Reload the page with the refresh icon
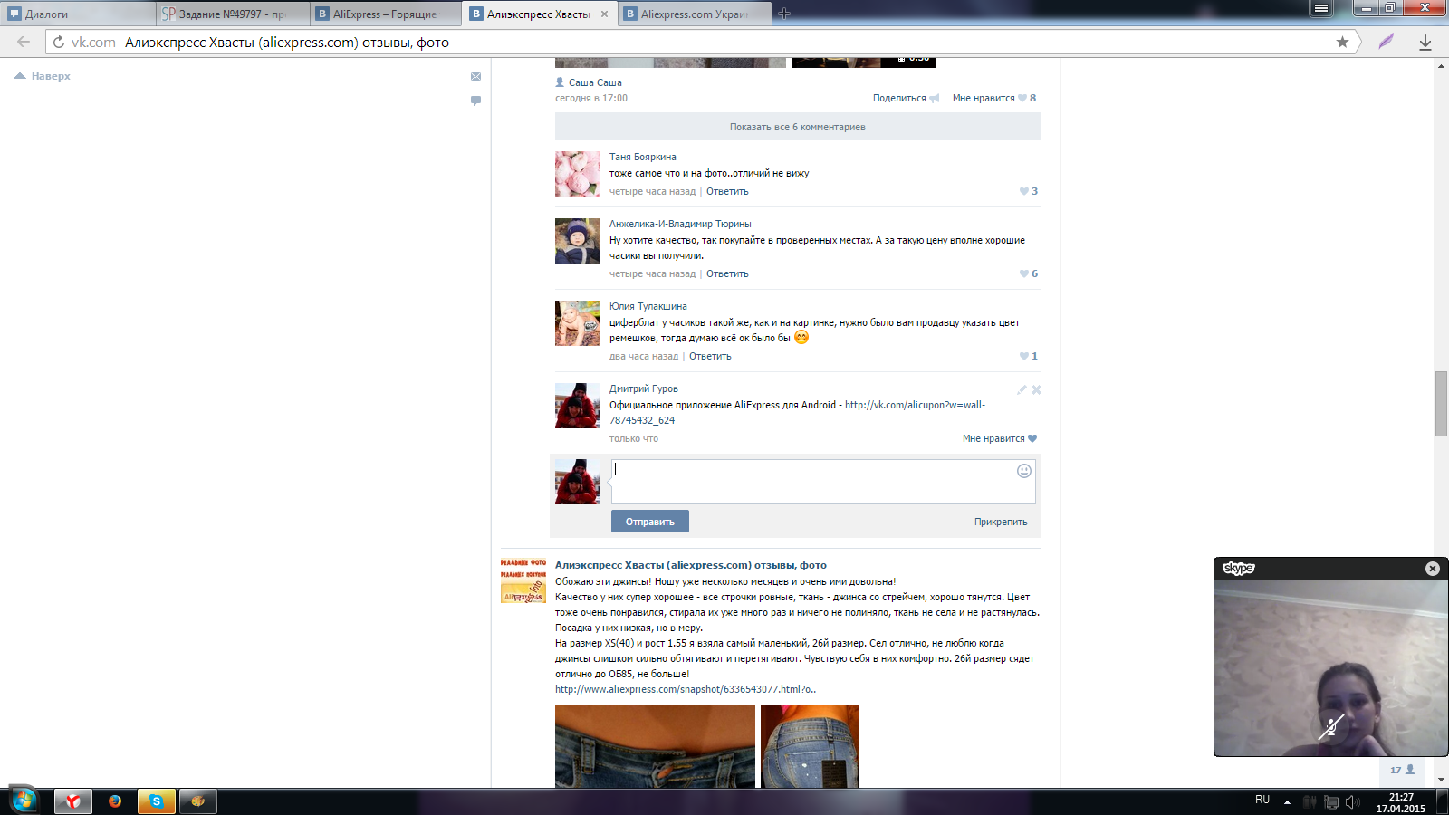 coord(59,42)
